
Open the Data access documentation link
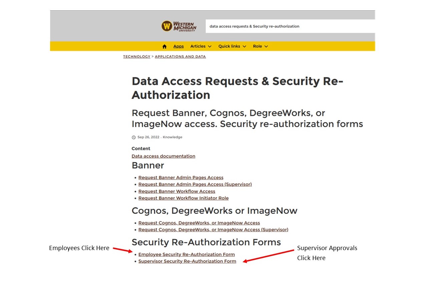pyautogui.click(x=163, y=156)
